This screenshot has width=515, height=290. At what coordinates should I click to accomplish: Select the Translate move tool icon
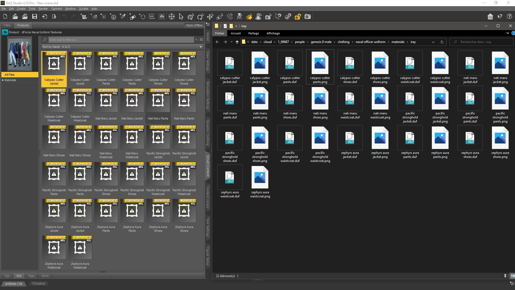tap(210, 17)
